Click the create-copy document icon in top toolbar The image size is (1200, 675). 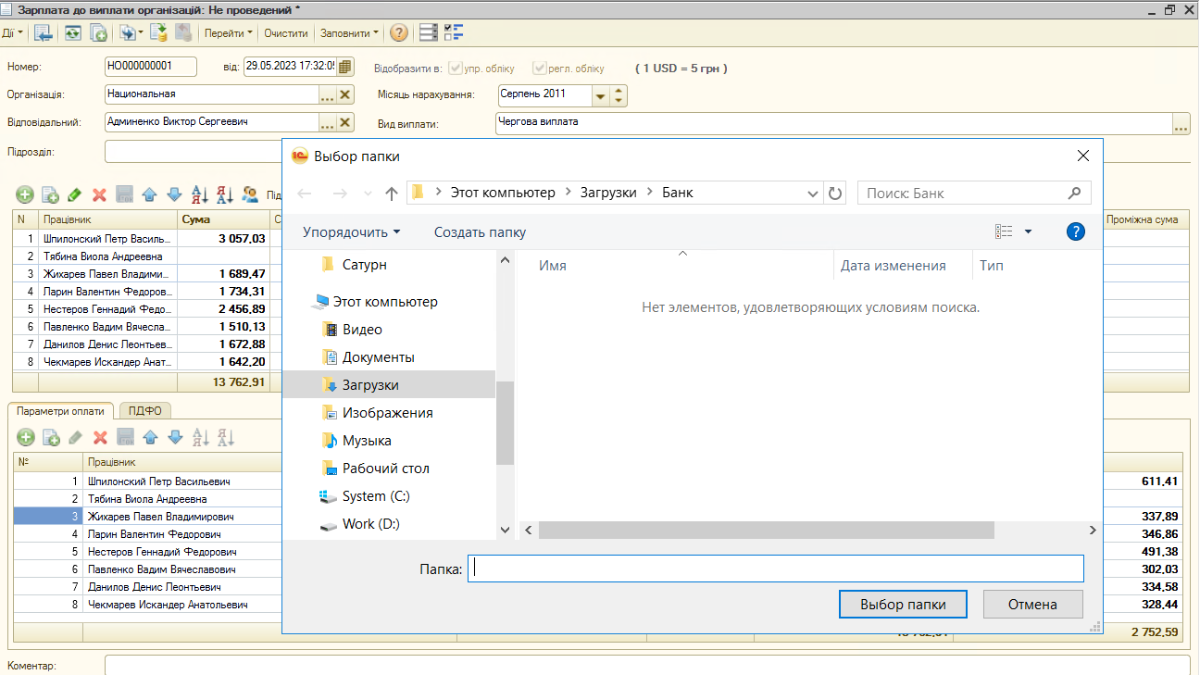[98, 33]
